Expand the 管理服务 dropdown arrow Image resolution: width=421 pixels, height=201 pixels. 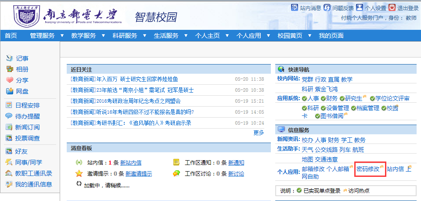coord(62,36)
